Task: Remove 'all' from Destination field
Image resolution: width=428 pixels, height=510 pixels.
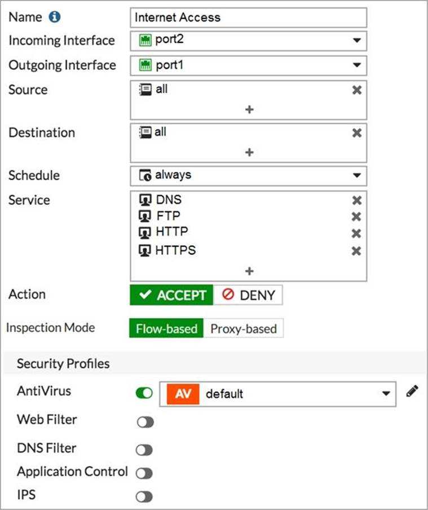Action: [356, 133]
